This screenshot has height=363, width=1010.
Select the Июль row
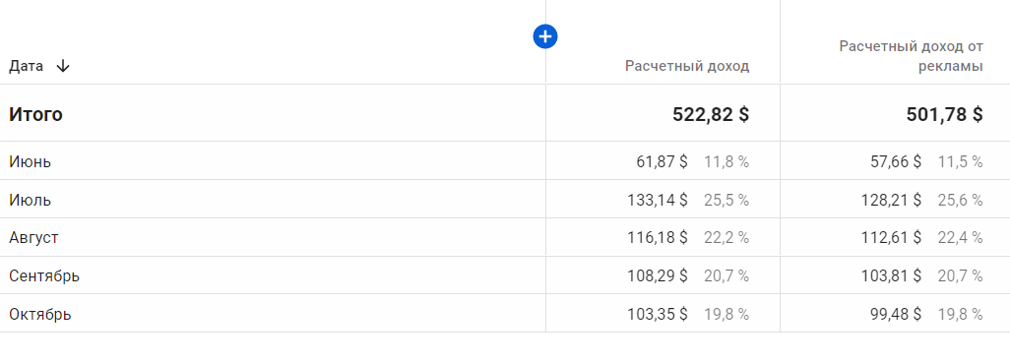(x=505, y=200)
